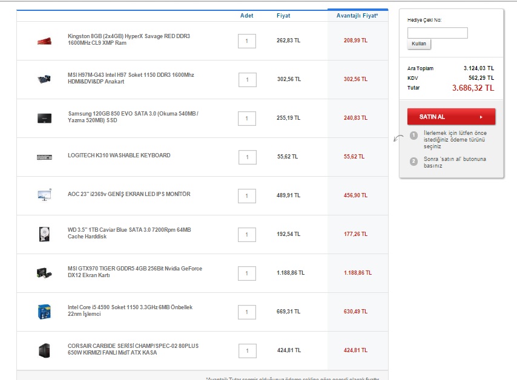Click the MSI GTX970 graphics card thumbnail
The width and height of the screenshot is (517, 380).
[x=44, y=273]
